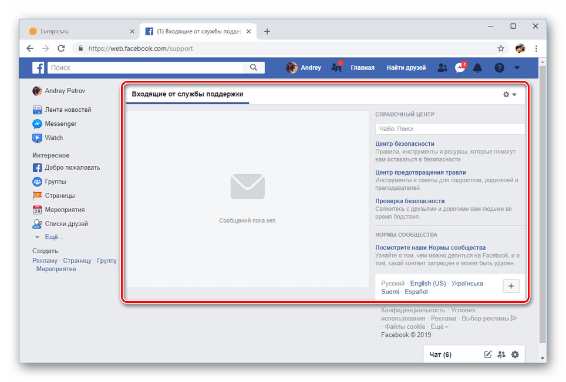
Task: Open Проверка безопасности link
Action: pos(410,201)
